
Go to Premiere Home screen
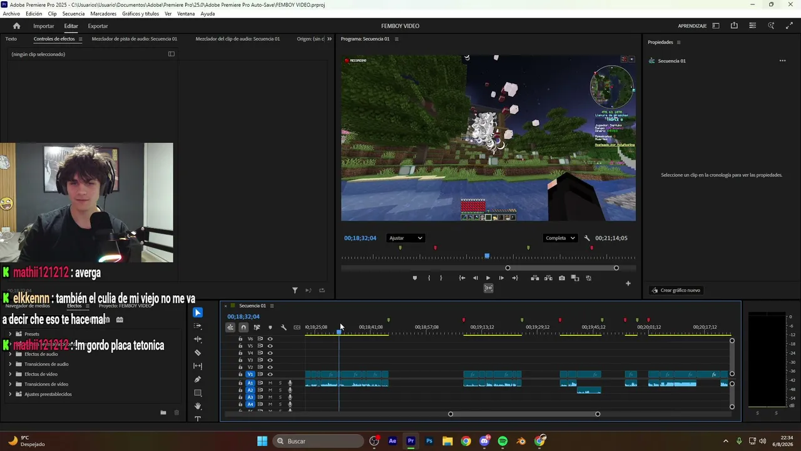click(x=17, y=26)
